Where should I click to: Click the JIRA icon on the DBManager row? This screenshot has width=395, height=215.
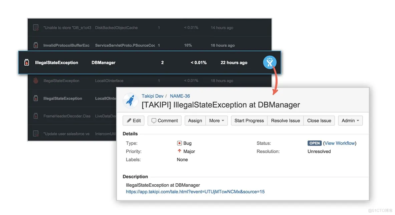tap(270, 62)
